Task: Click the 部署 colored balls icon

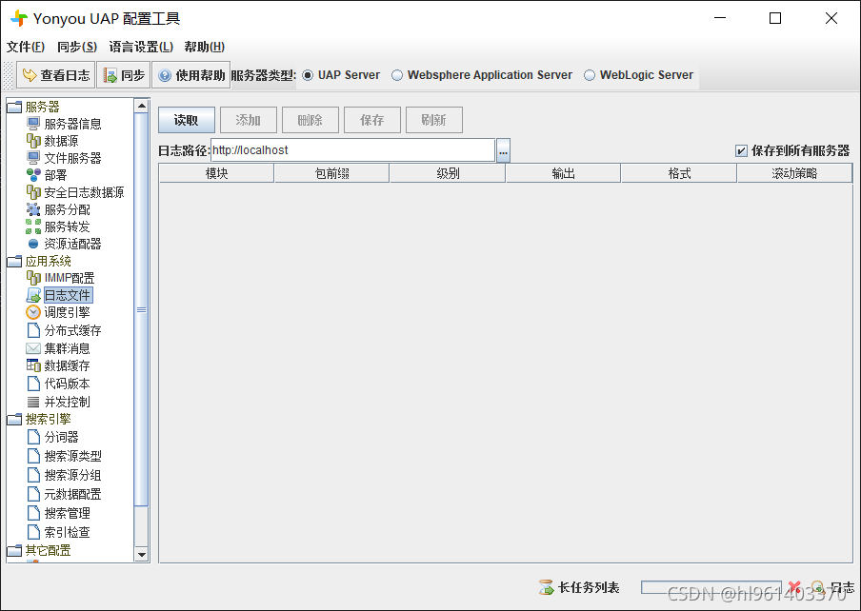Action: point(33,175)
